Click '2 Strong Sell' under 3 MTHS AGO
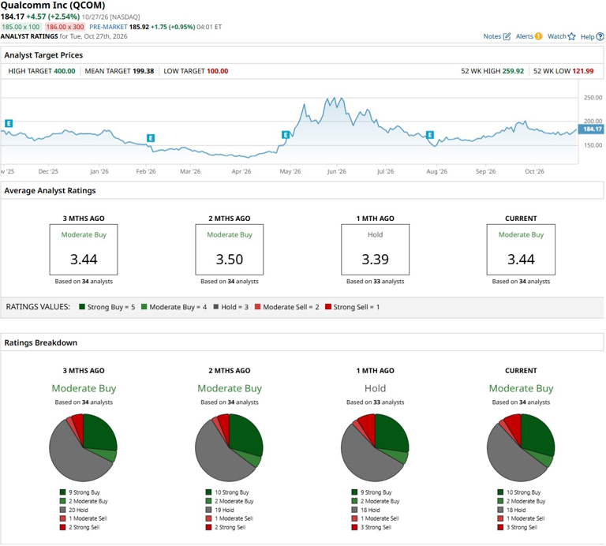Screen dimensions: 606x546 [84, 527]
